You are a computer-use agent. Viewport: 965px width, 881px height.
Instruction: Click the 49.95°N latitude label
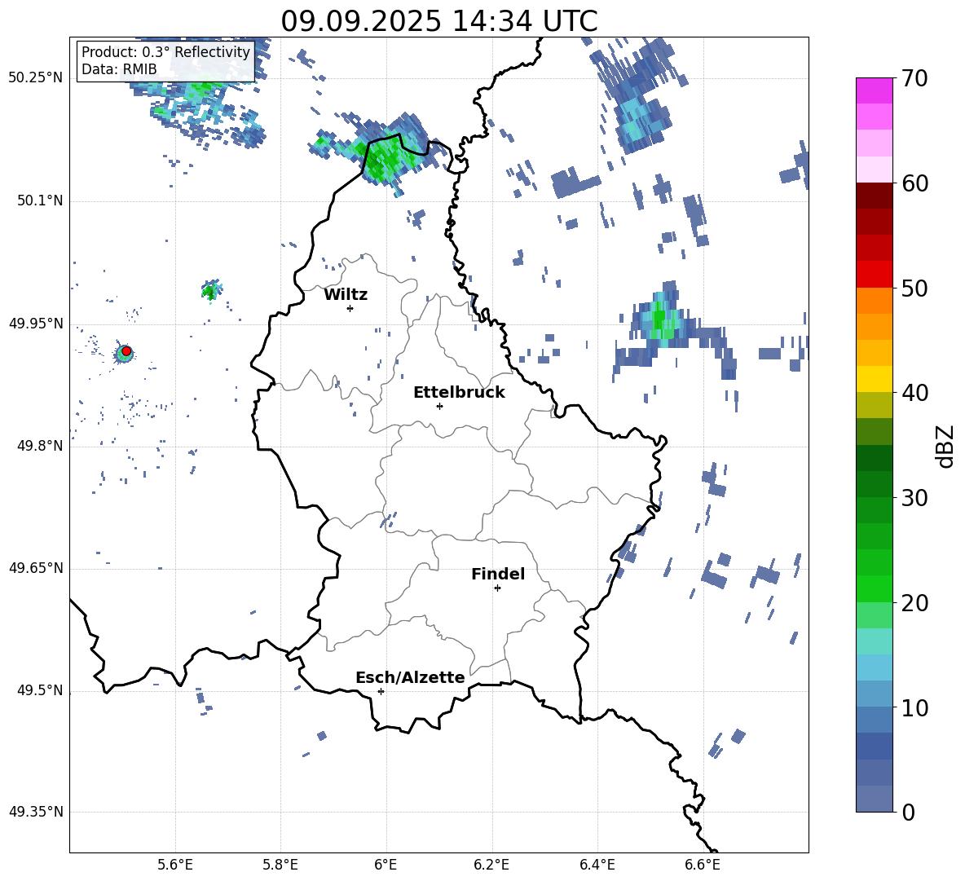tap(36, 324)
